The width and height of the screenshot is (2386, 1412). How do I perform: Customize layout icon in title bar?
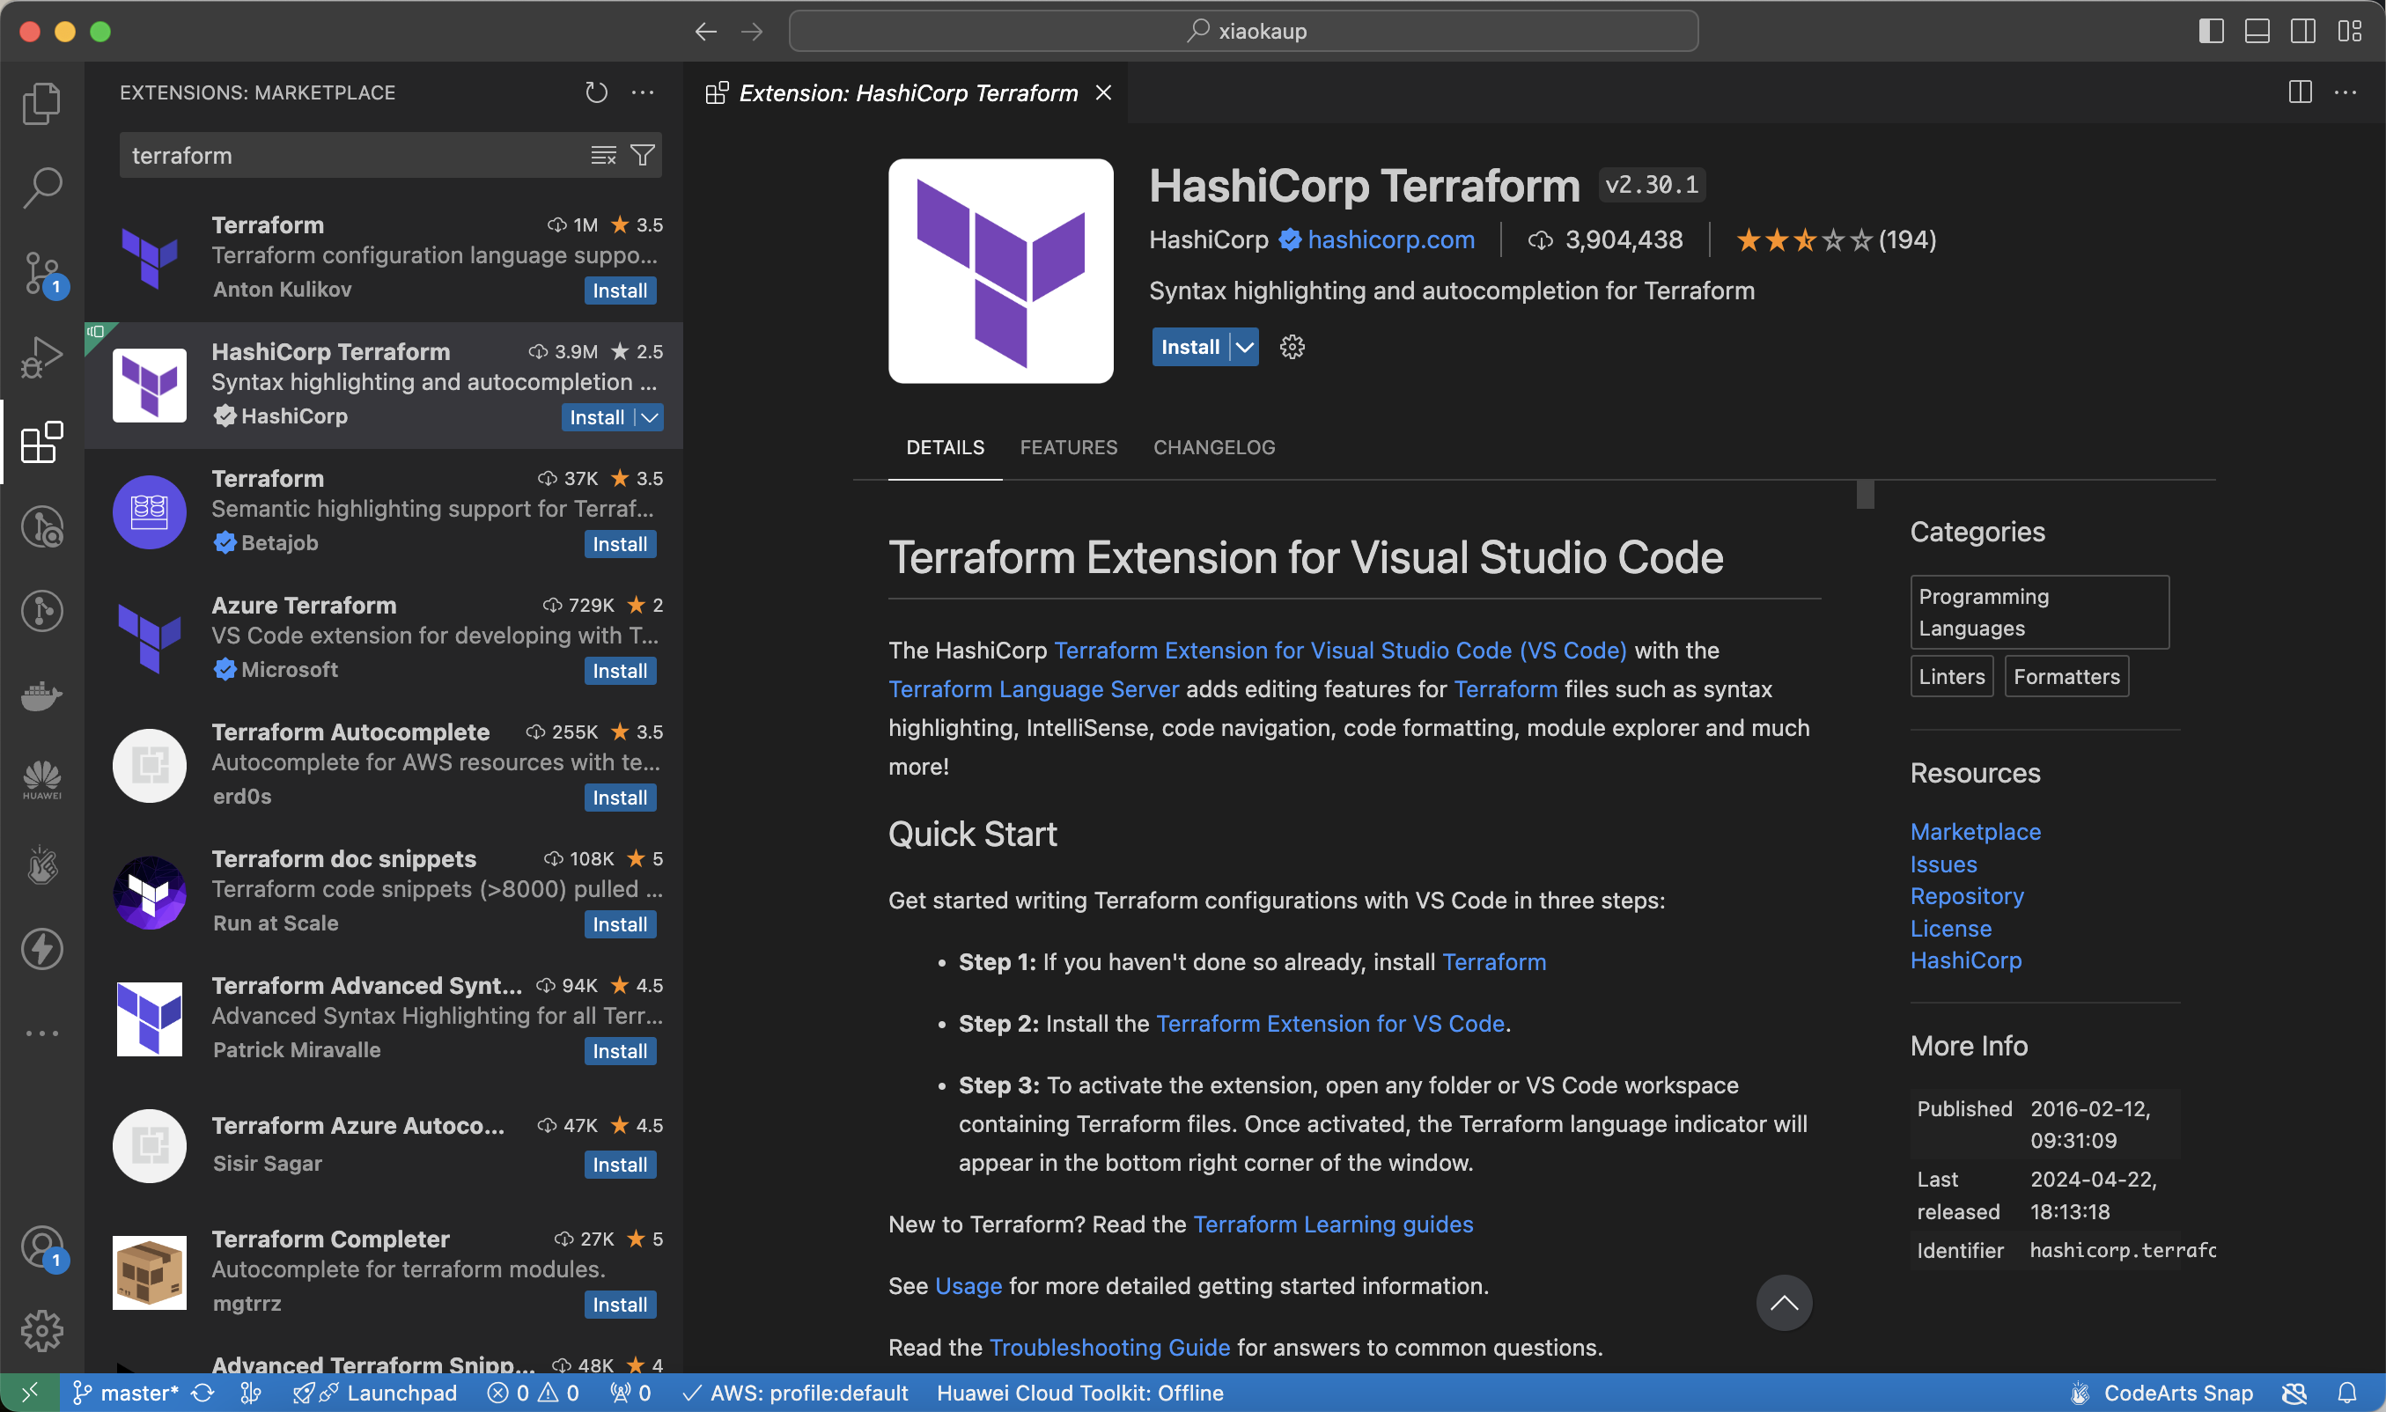coord(2349,32)
